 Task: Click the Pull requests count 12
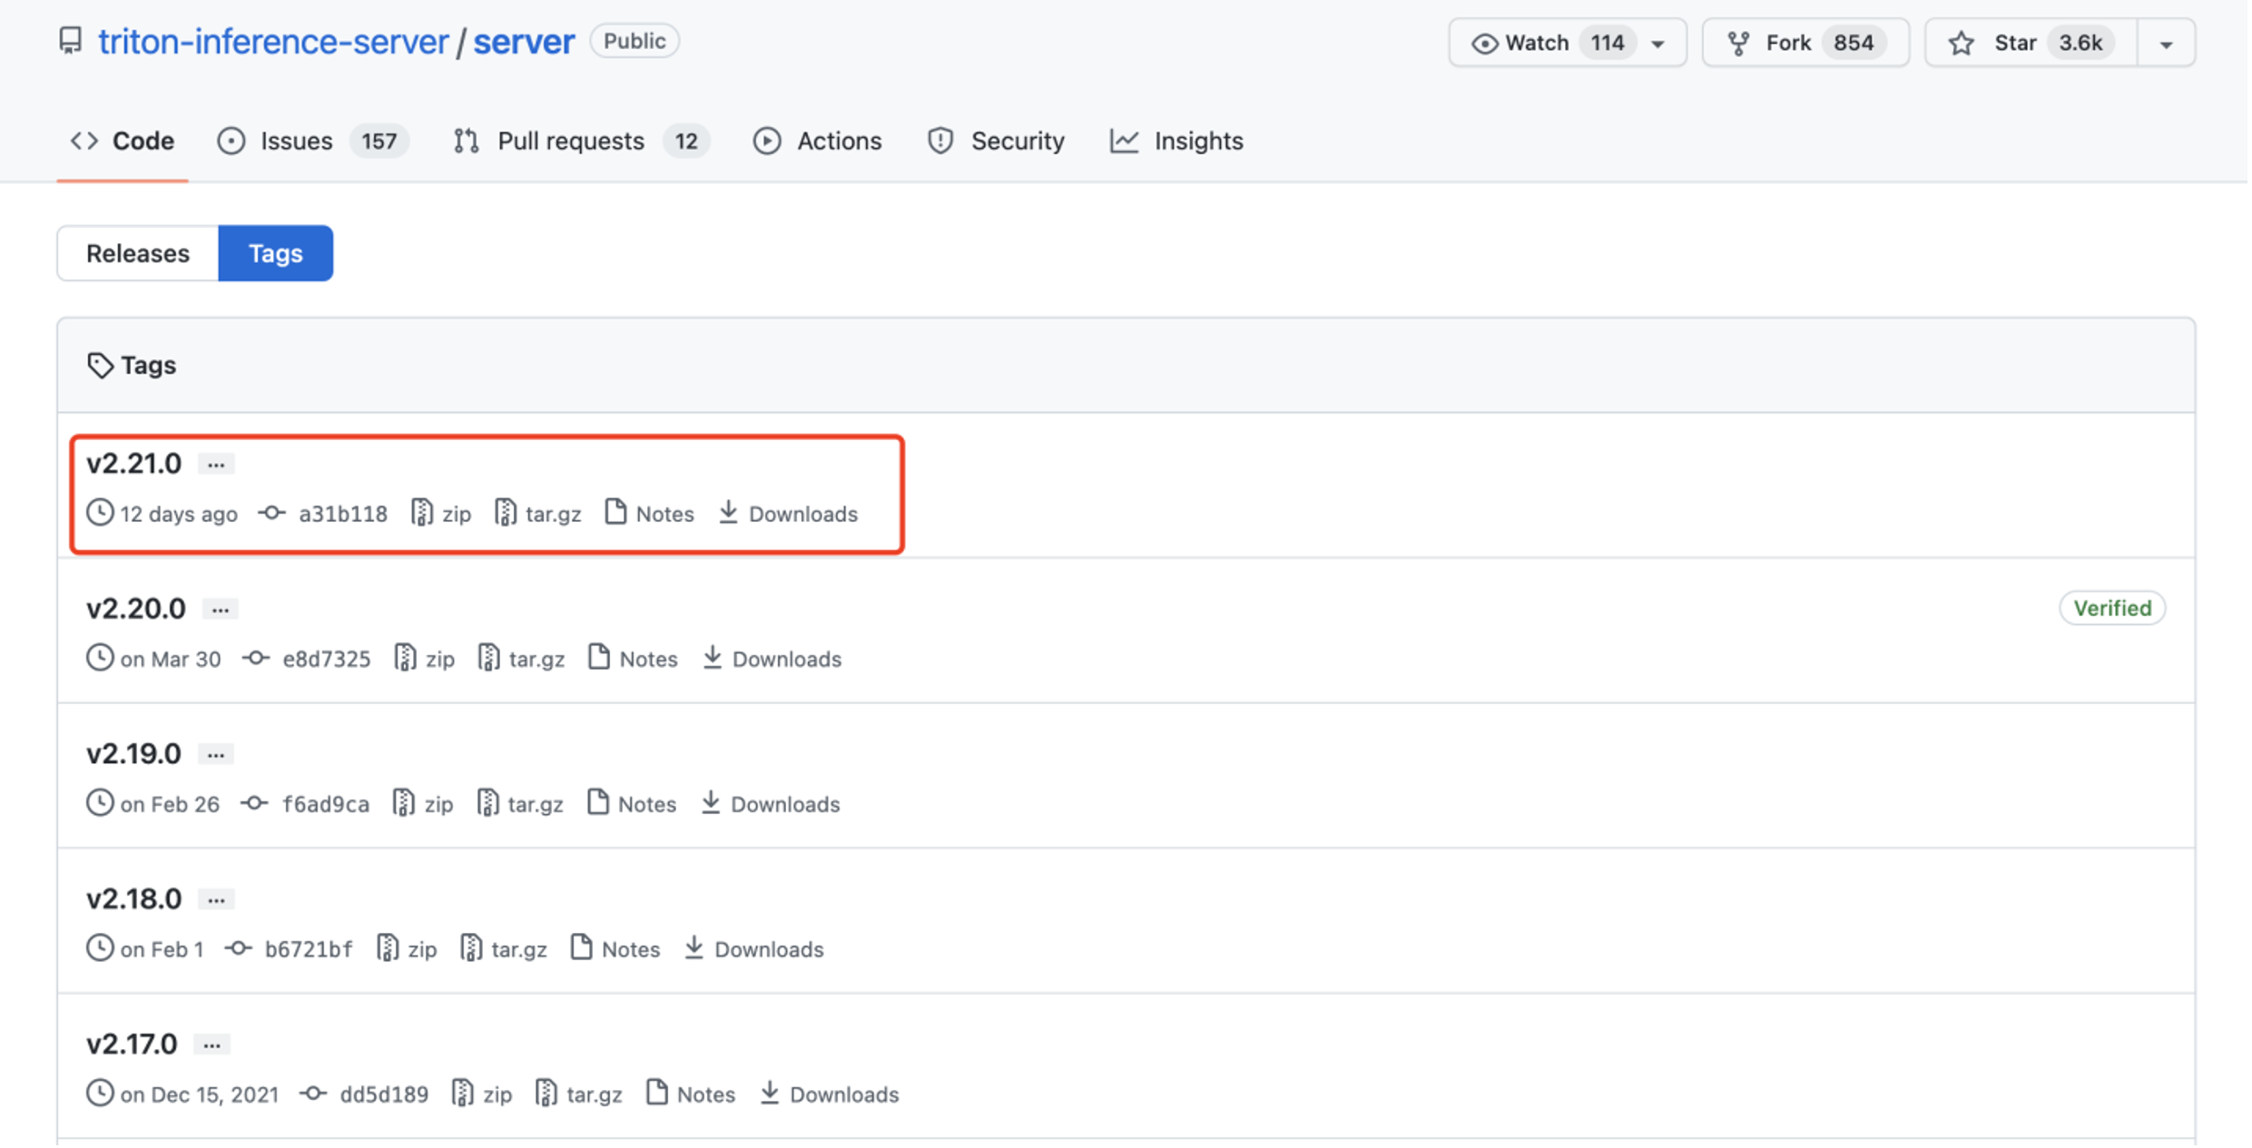click(686, 142)
